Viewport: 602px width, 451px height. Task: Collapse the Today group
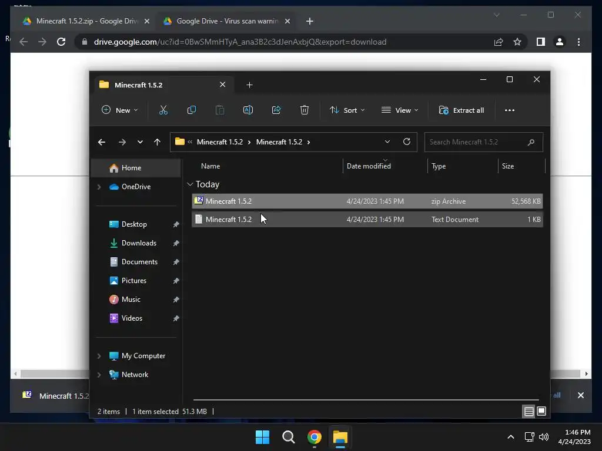coord(190,184)
